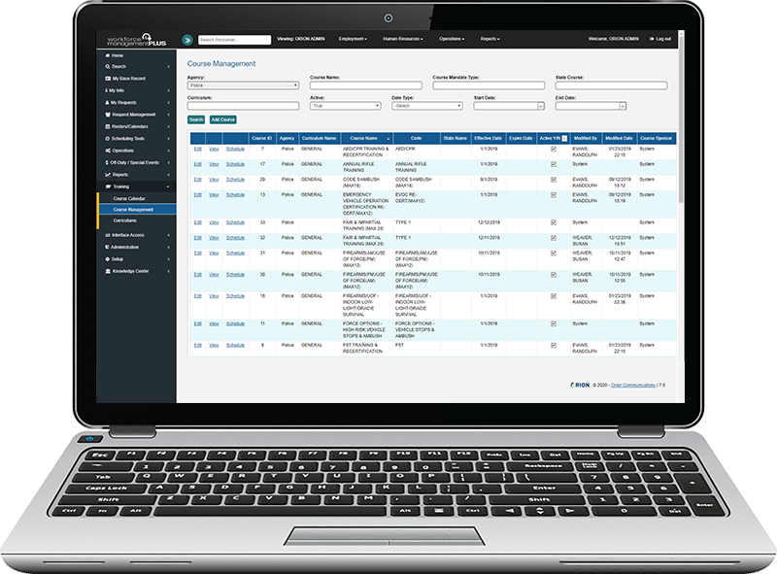Click the Log out icon in the top bar
Screen dimensions: 777x574
tap(652, 39)
